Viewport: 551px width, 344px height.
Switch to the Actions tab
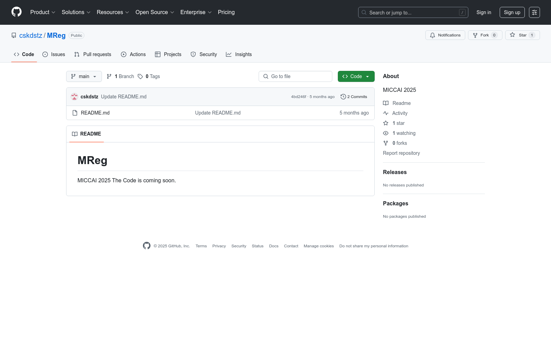(x=133, y=54)
